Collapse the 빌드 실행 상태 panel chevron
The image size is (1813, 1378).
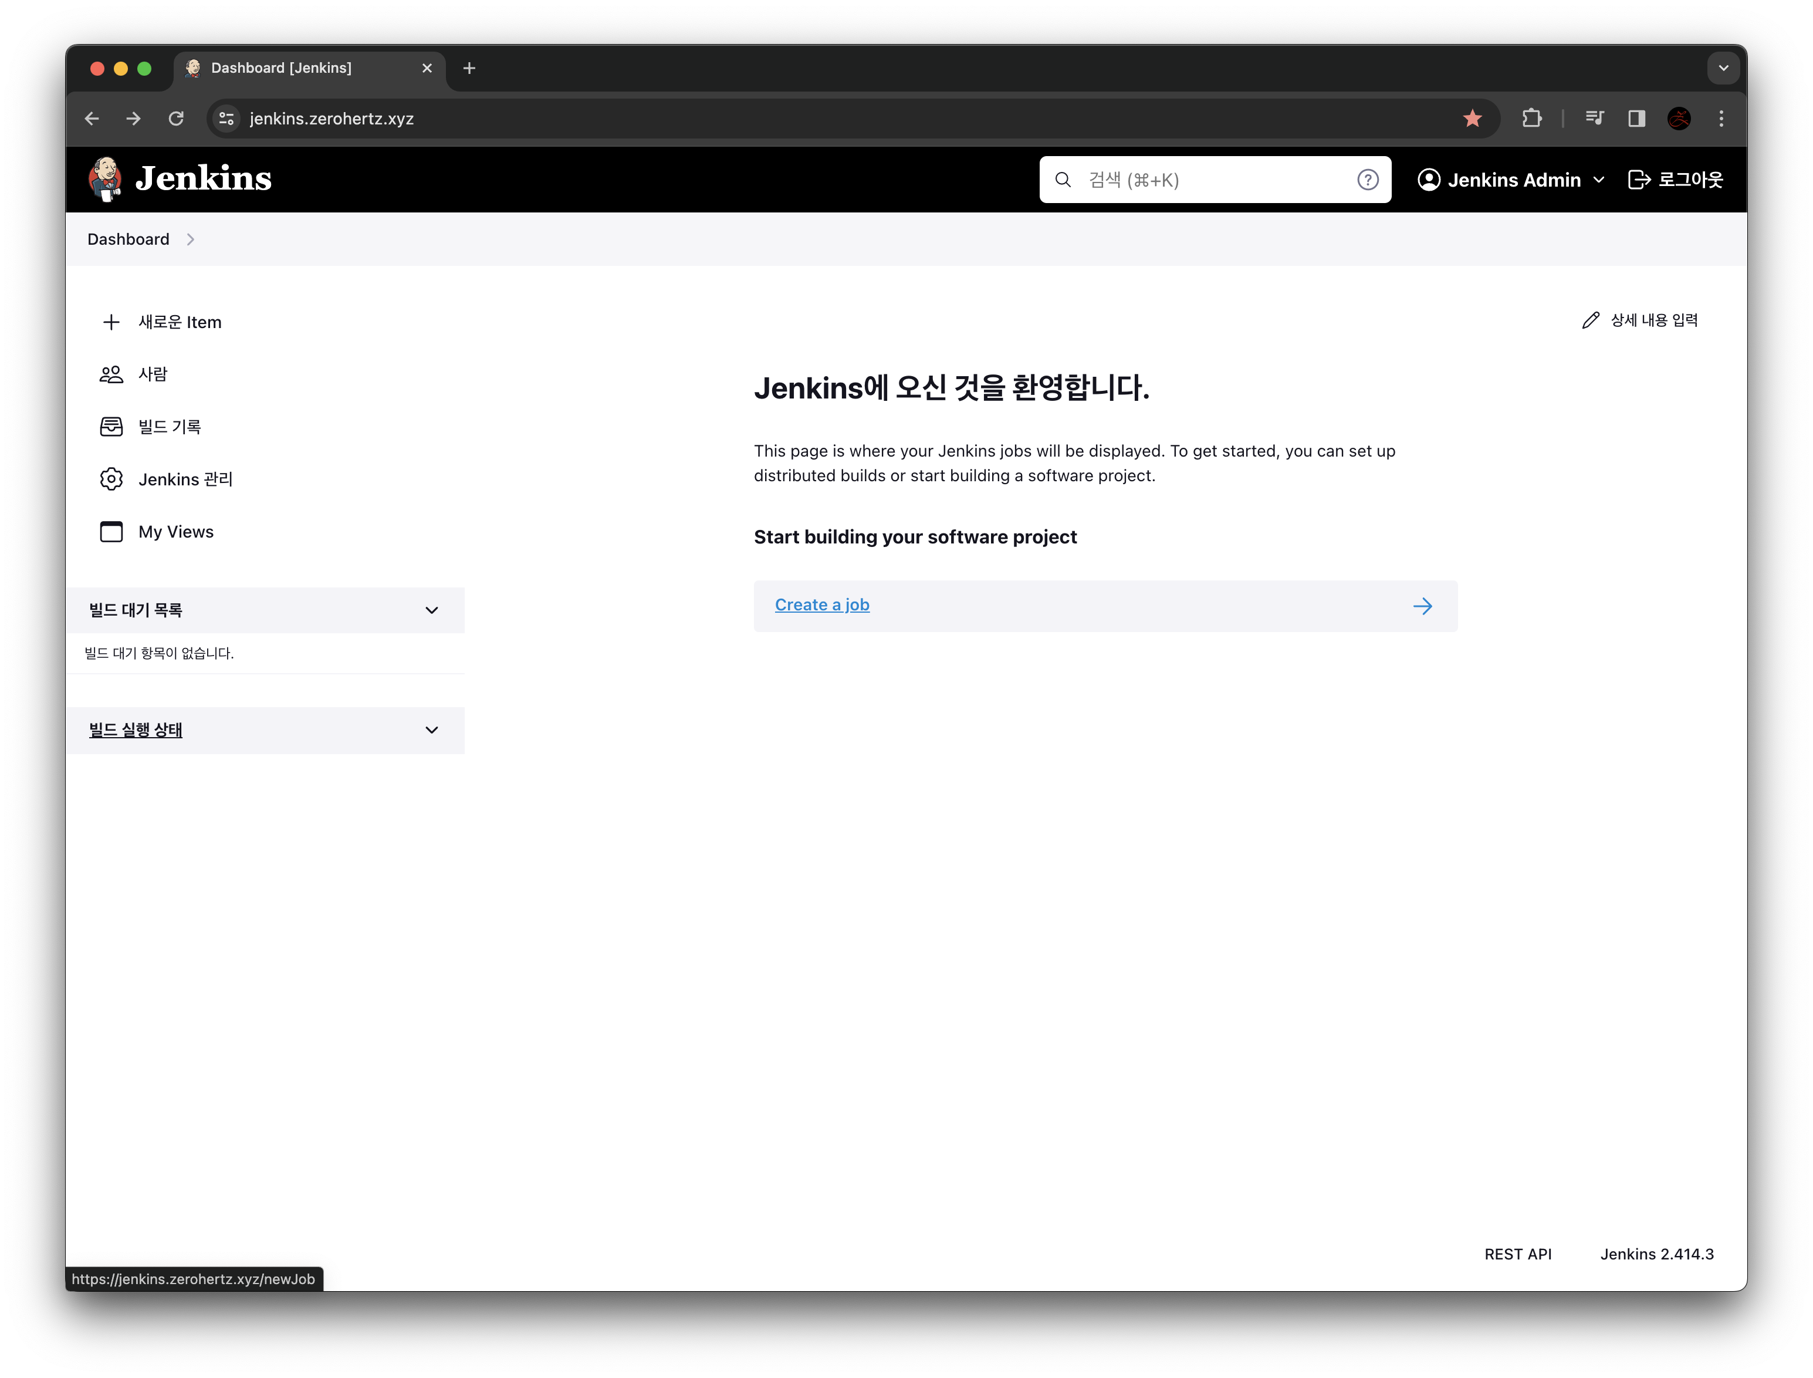coord(431,729)
